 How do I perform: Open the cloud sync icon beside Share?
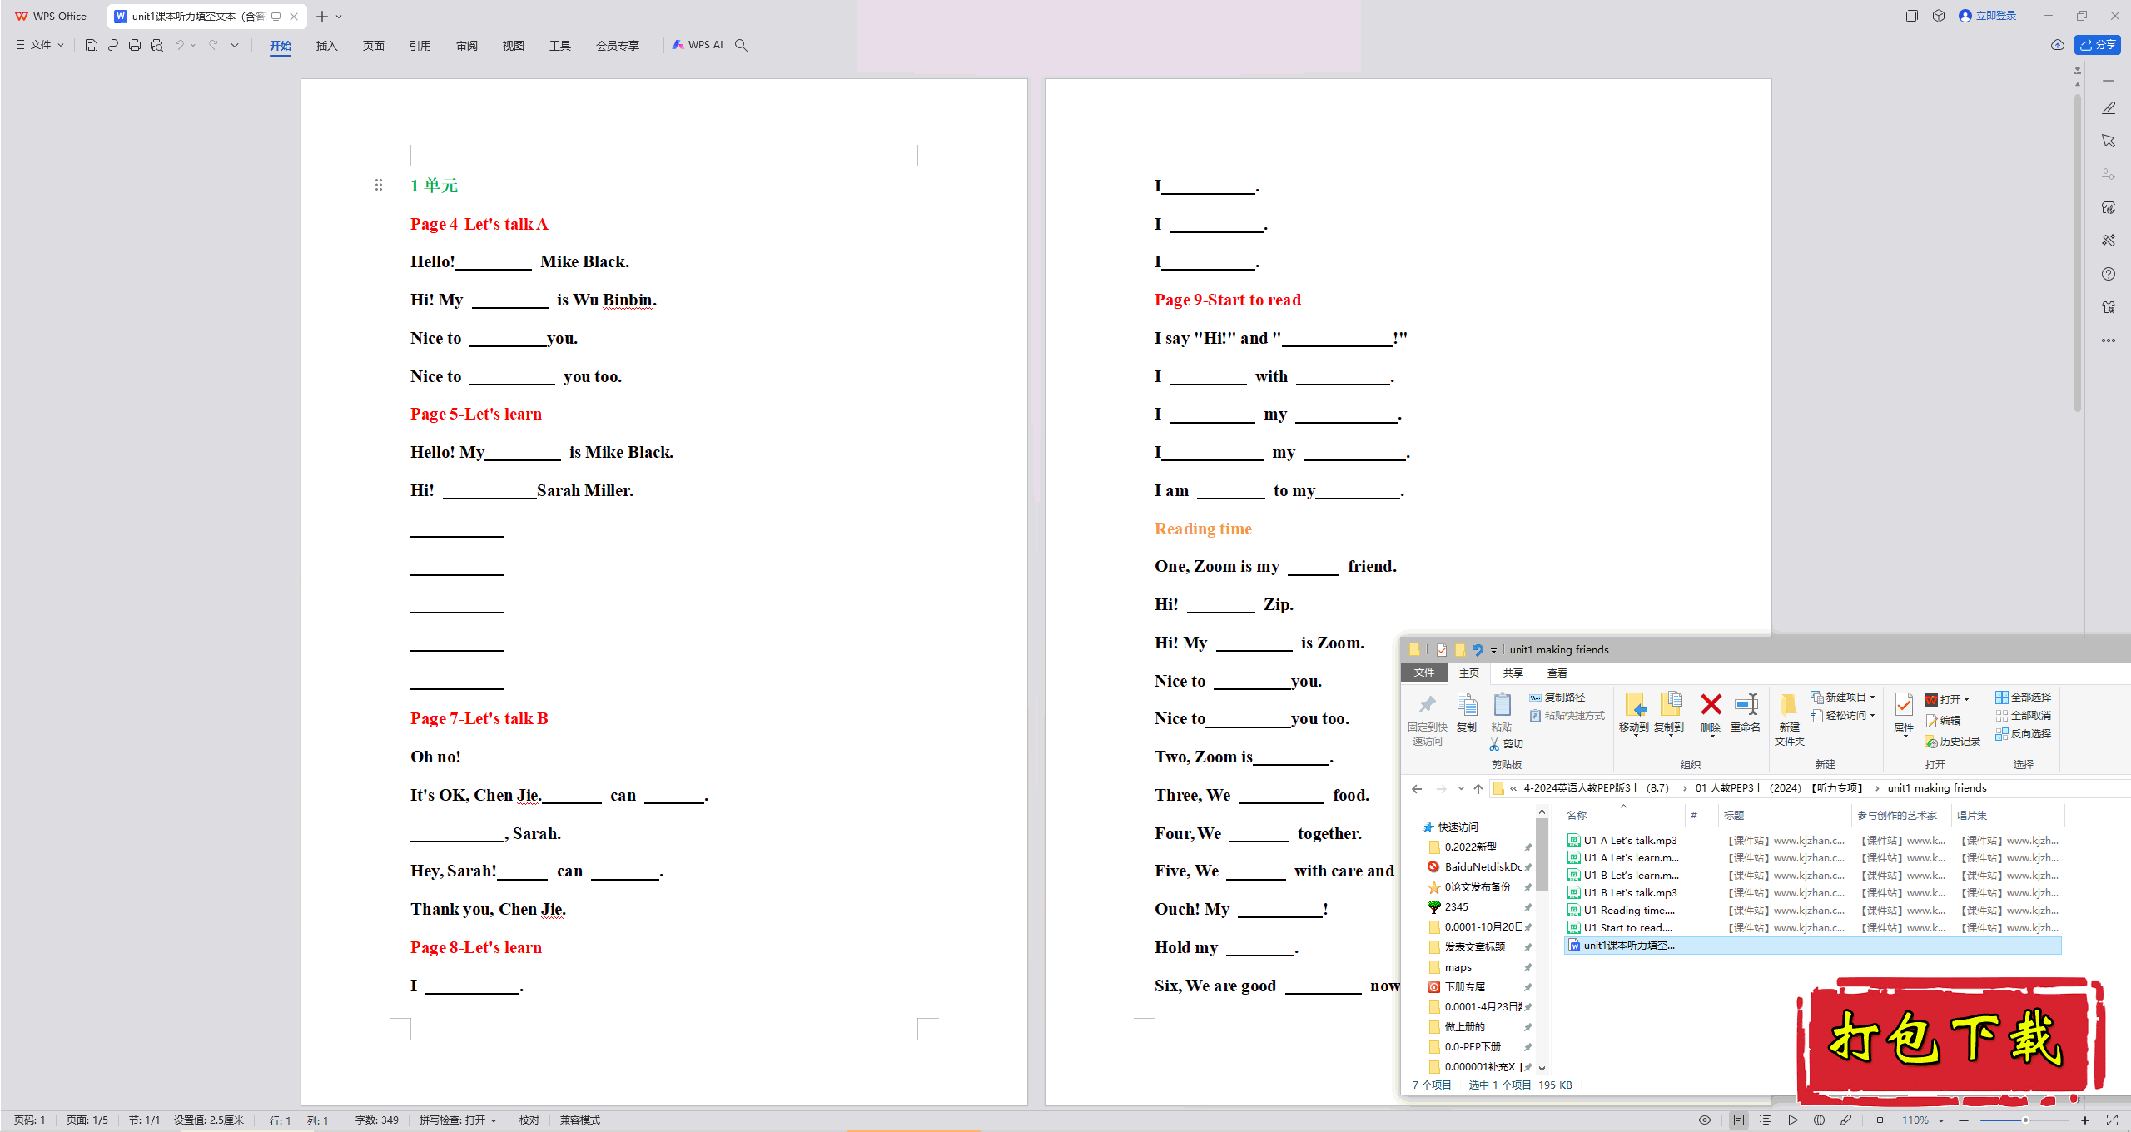tap(2057, 45)
